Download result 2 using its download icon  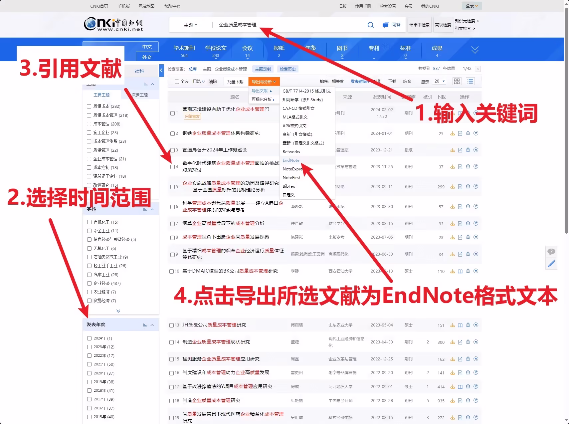(x=452, y=133)
